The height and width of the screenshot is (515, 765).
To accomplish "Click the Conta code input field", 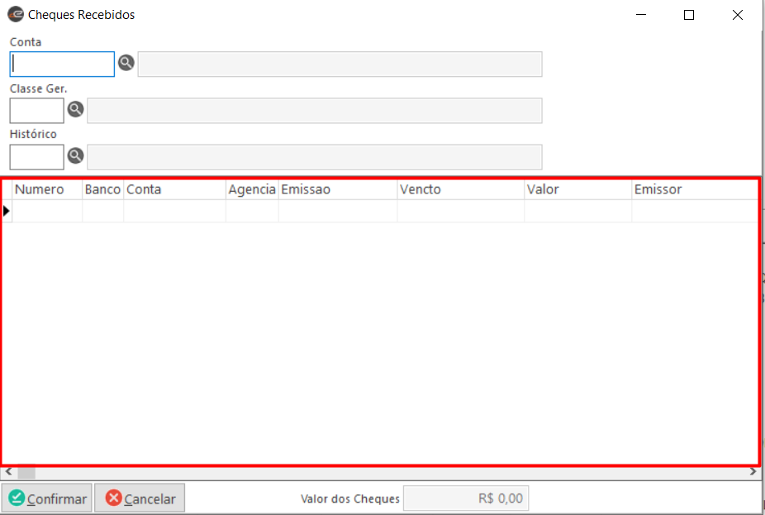I will [62, 64].
